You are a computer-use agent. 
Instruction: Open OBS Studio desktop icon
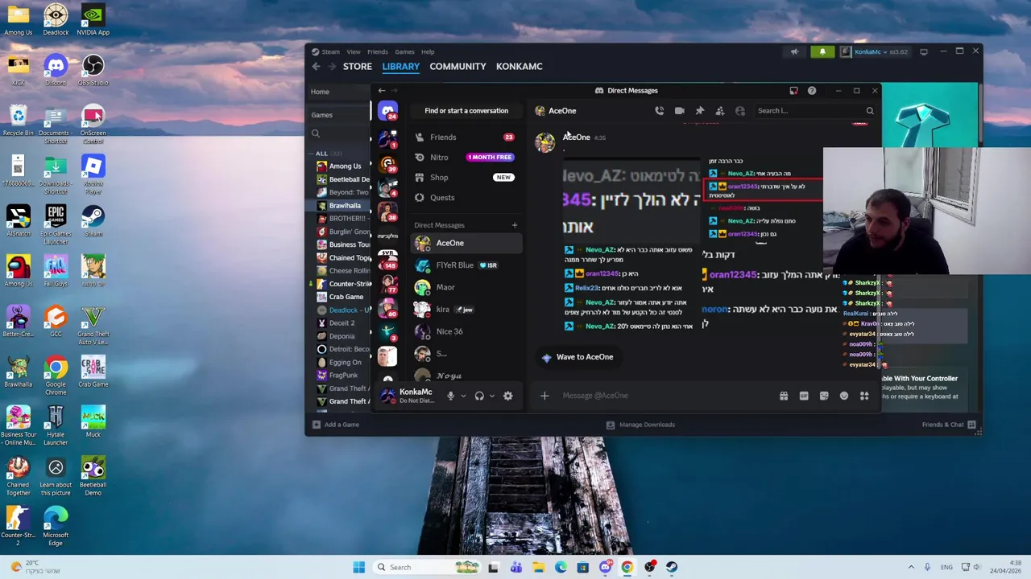click(x=93, y=68)
